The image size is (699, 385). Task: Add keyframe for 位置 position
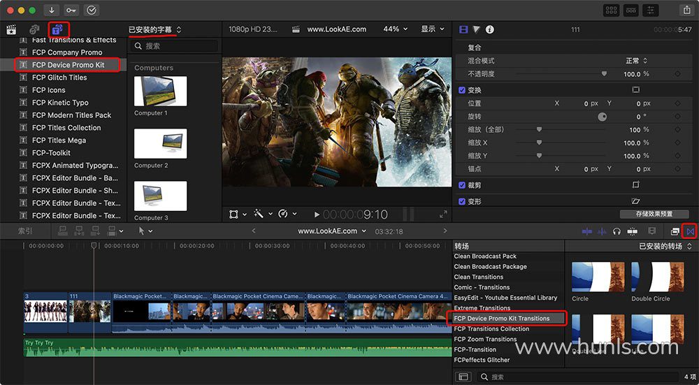677,103
